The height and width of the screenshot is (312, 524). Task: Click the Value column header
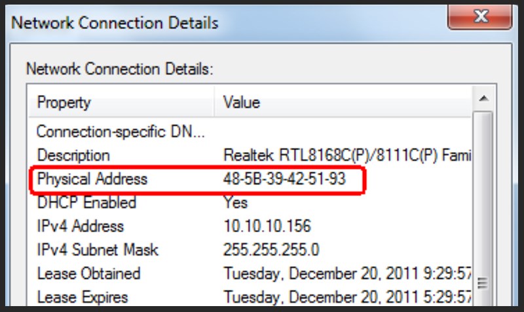click(x=242, y=103)
